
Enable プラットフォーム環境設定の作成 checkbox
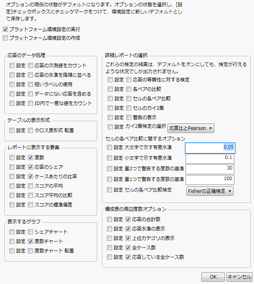(5, 38)
